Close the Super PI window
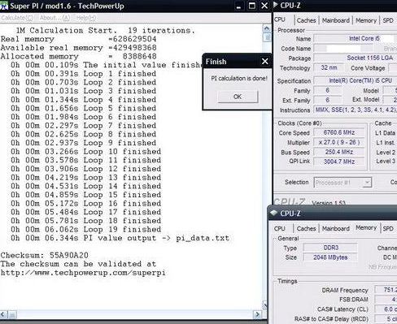The image size is (397, 324). point(264,6)
